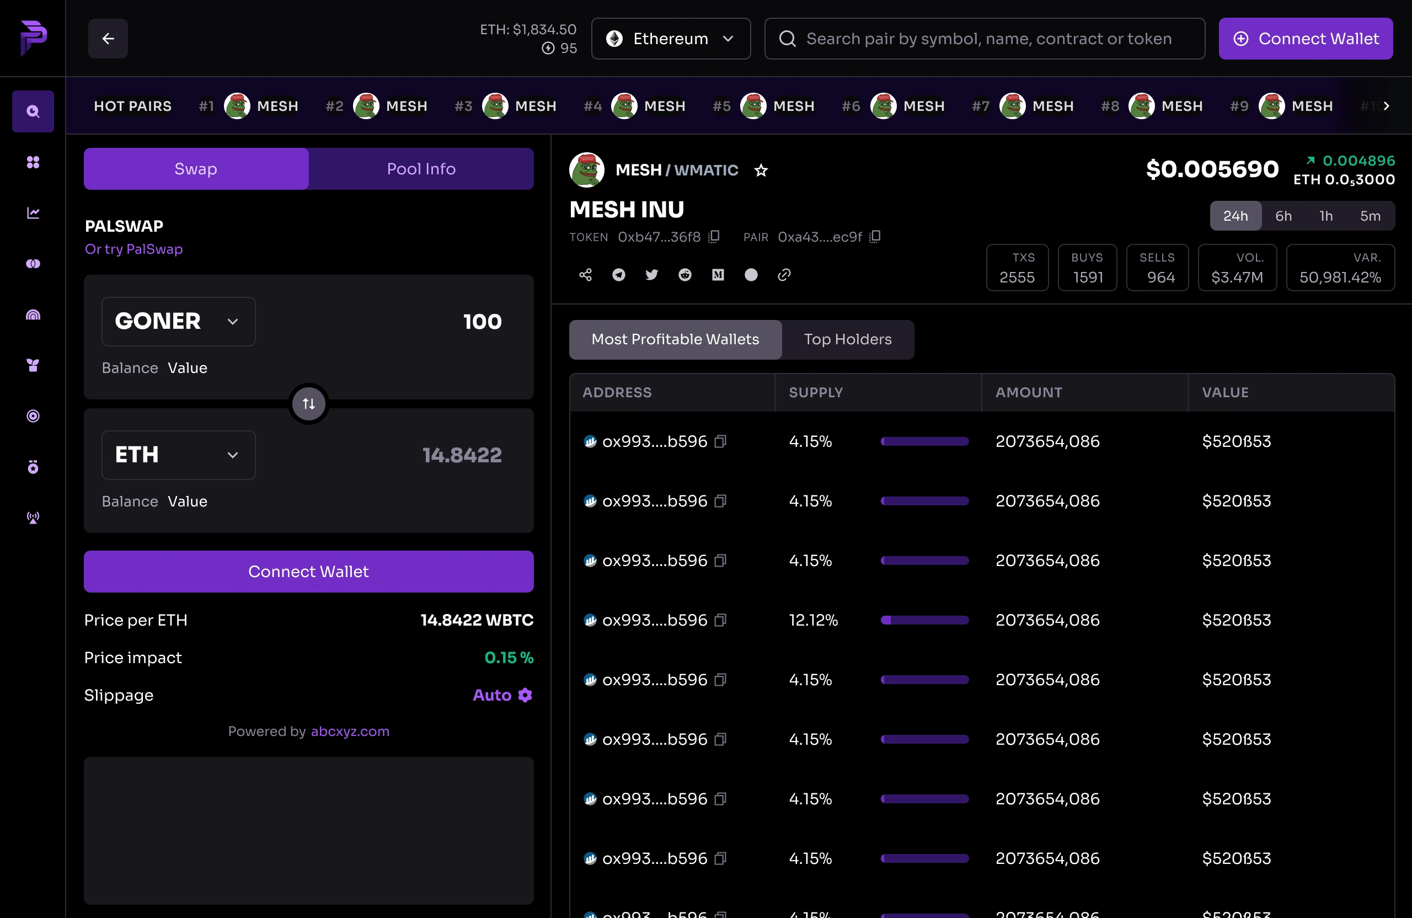The image size is (1412, 918).
Task: Follow the Or try PalSwap link
Action: [133, 249]
